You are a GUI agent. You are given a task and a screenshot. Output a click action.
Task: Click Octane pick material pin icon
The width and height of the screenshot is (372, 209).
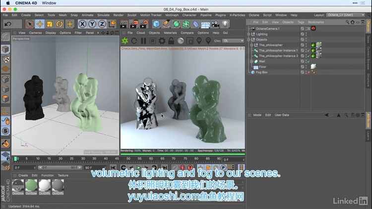pos(208,41)
